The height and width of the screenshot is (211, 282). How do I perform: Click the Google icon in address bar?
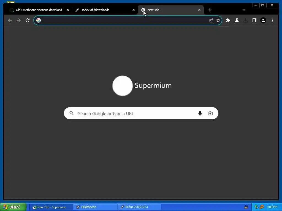point(39,20)
